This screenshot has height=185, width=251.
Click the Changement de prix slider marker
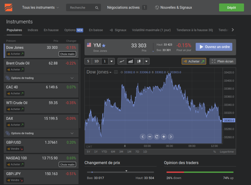pos(126,171)
